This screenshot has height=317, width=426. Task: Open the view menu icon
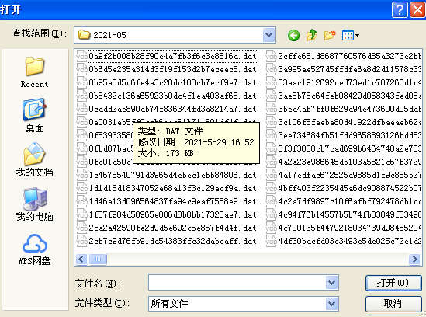351,35
